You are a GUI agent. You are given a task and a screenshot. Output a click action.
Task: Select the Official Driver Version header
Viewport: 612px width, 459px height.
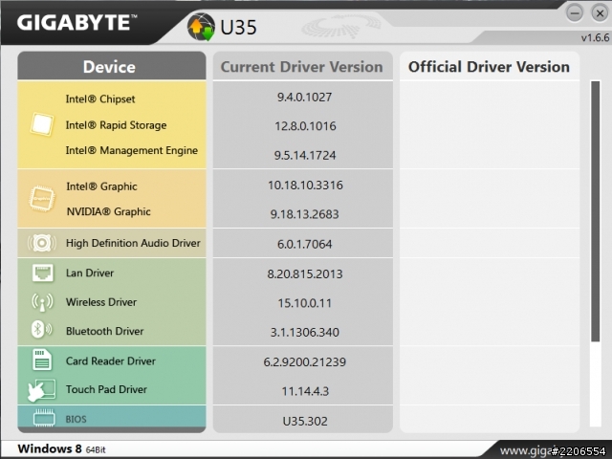(490, 66)
